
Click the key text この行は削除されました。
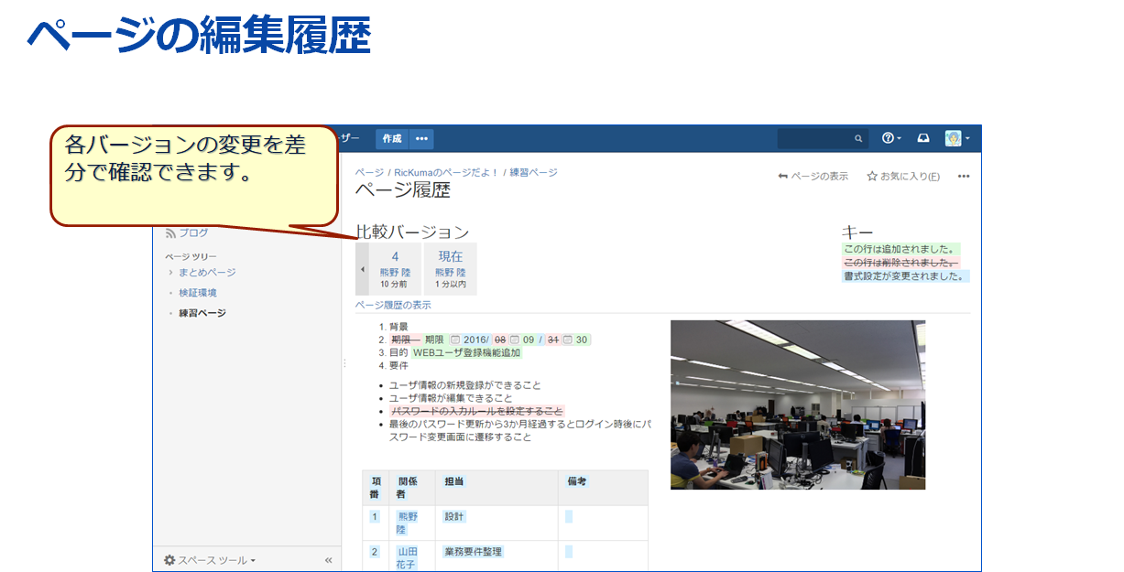[x=900, y=263]
